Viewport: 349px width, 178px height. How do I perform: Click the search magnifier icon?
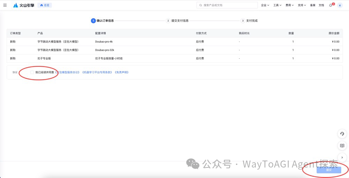tap(201, 5)
